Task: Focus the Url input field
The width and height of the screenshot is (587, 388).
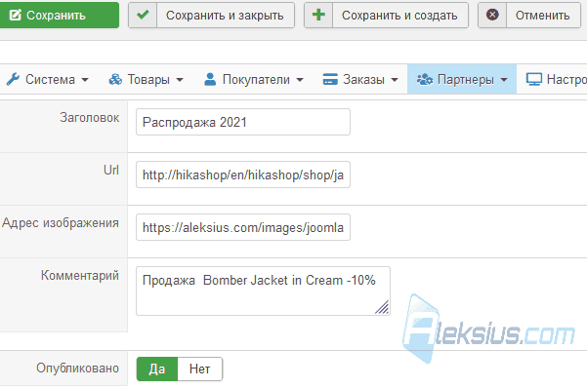Action: pyautogui.click(x=243, y=175)
